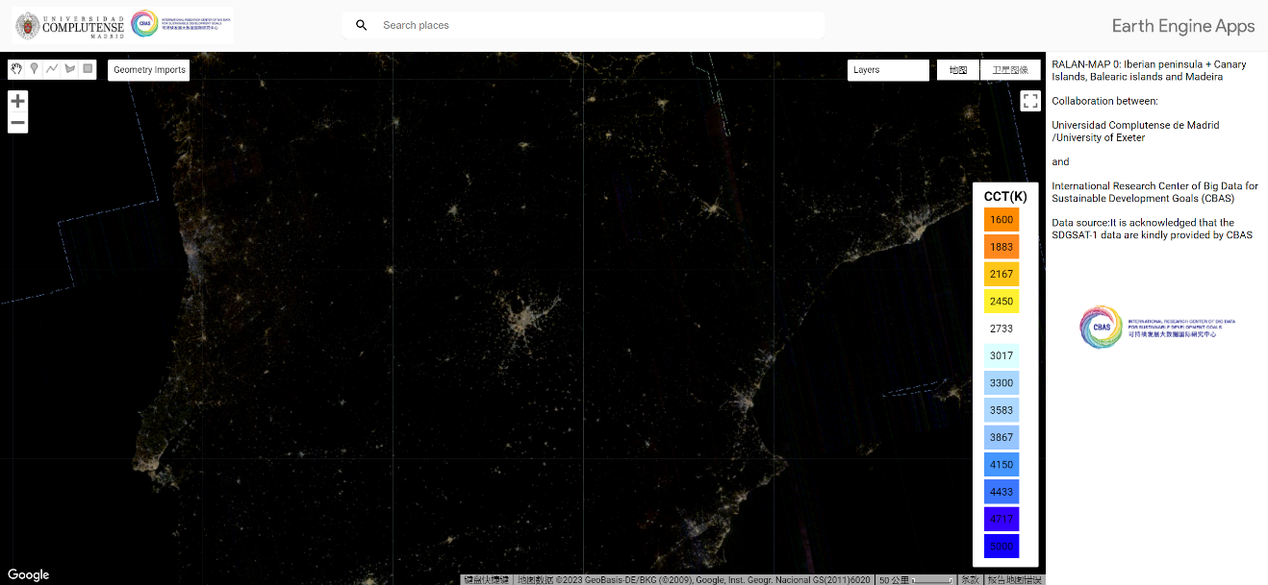Screen dimensions: 1268x585
Task: Open the keyboard shortcuts link 键盘快捷键
Action: [486, 579]
